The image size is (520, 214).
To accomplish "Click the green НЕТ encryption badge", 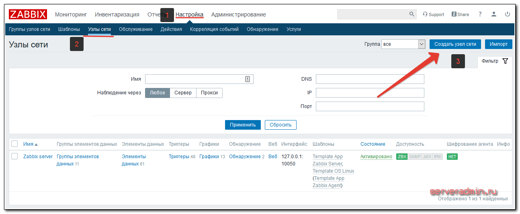I will click(452, 157).
